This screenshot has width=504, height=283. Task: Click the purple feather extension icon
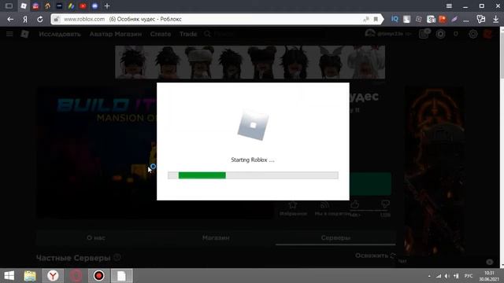pyautogui.click(x=454, y=19)
